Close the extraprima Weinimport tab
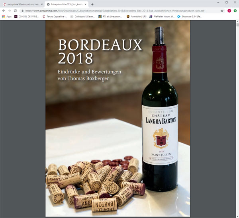 click(x=42, y=4)
